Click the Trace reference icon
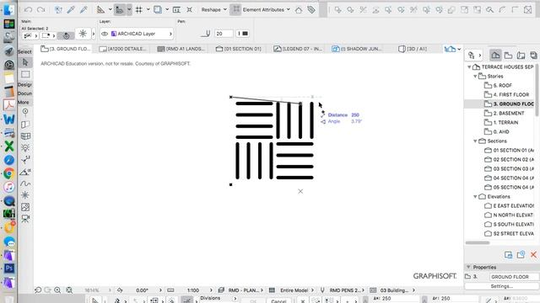The width and height of the screenshot is (540, 303). (158, 9)
